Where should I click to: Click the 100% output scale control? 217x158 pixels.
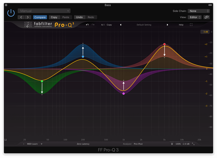[x=178, y=144]
